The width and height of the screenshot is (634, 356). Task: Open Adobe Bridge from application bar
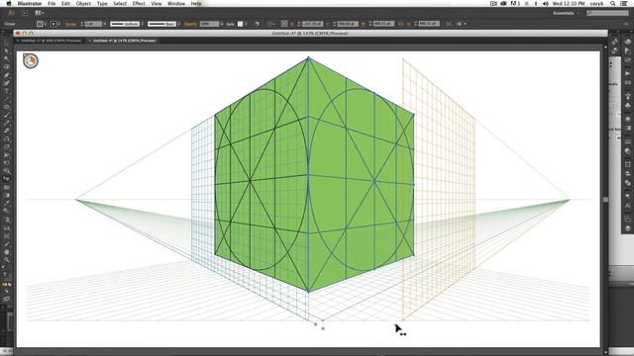coord(25,13)
